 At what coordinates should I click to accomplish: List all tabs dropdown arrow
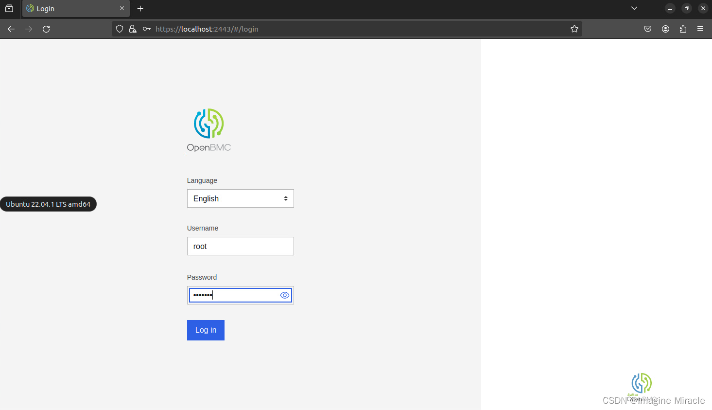pyautogui.click(x=634, y=8)
